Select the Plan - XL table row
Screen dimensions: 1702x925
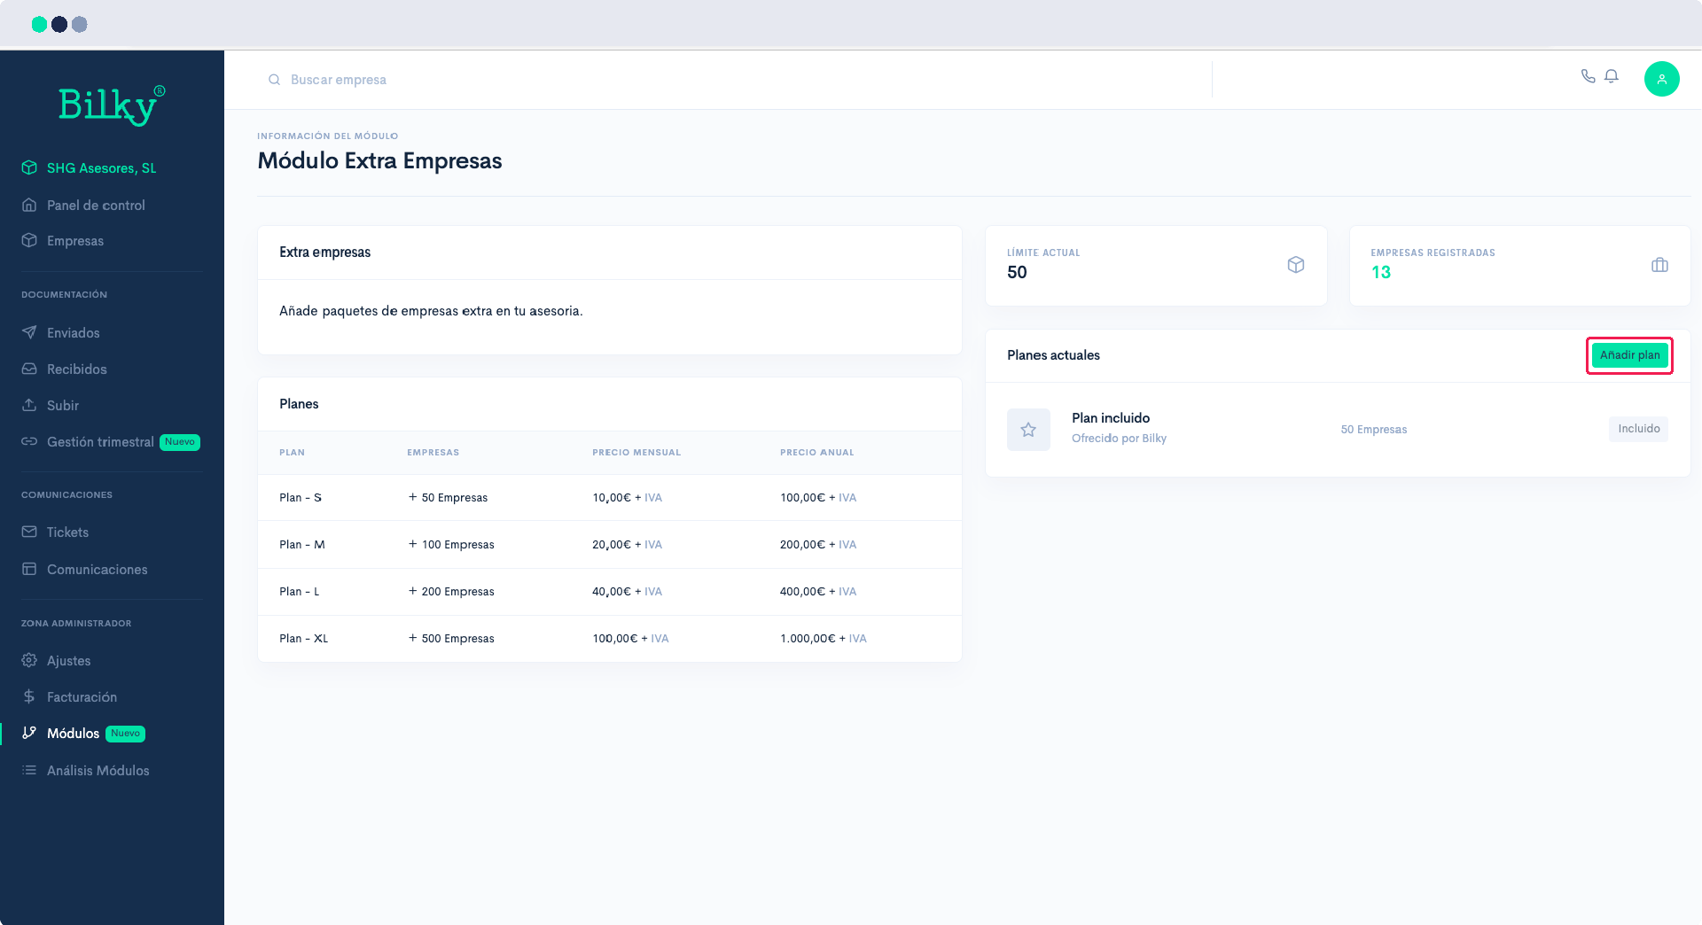point(609,639)
